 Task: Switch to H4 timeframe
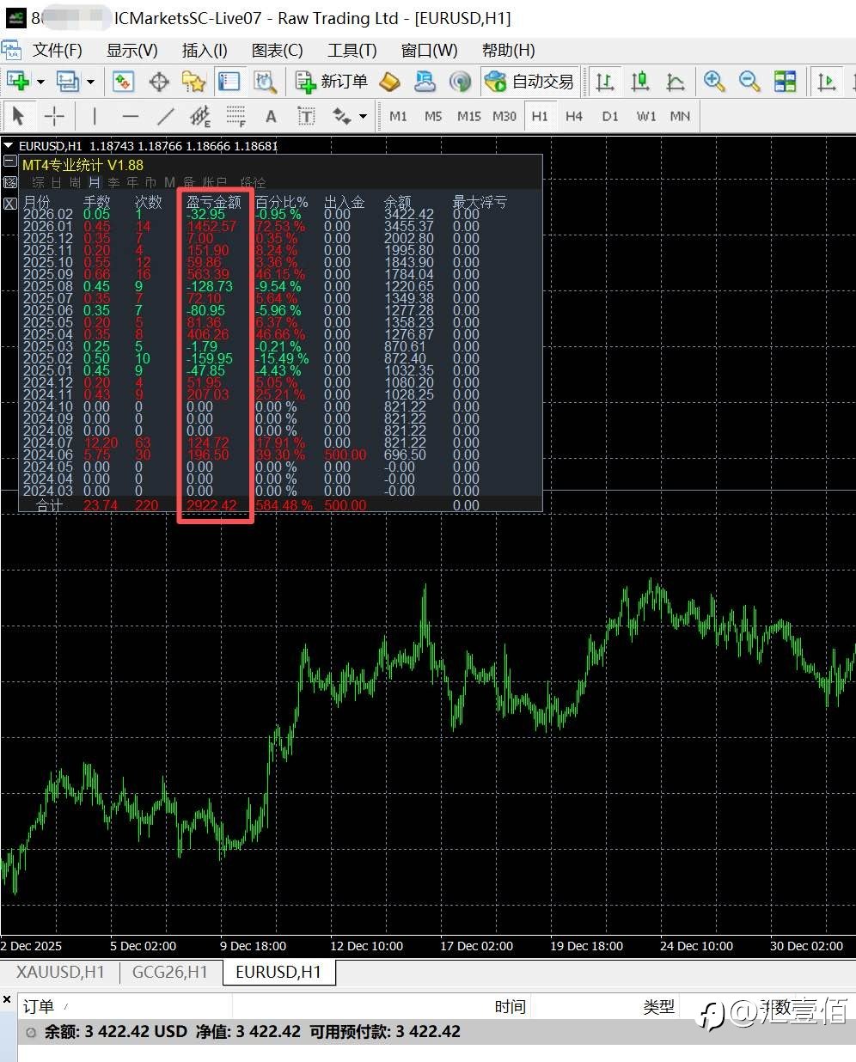(x=574, y=116)
